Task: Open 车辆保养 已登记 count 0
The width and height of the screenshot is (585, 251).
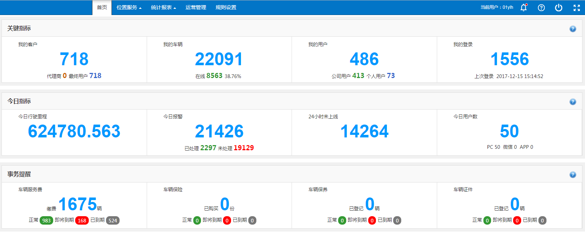Action: (370, 204)
